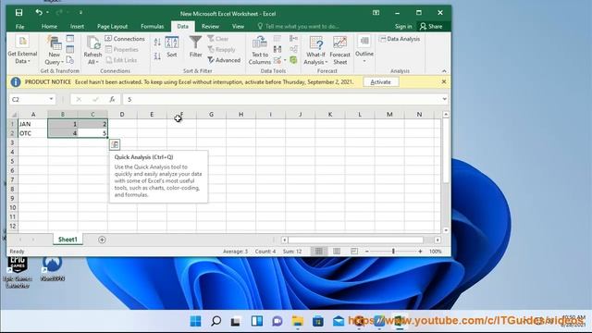Click Flash Fill icon
Image resolution: width=592 pixels, height=333 pixels.
point(277,39)
